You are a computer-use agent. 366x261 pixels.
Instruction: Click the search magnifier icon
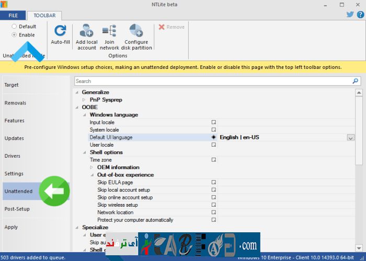(x=356, y=81)
